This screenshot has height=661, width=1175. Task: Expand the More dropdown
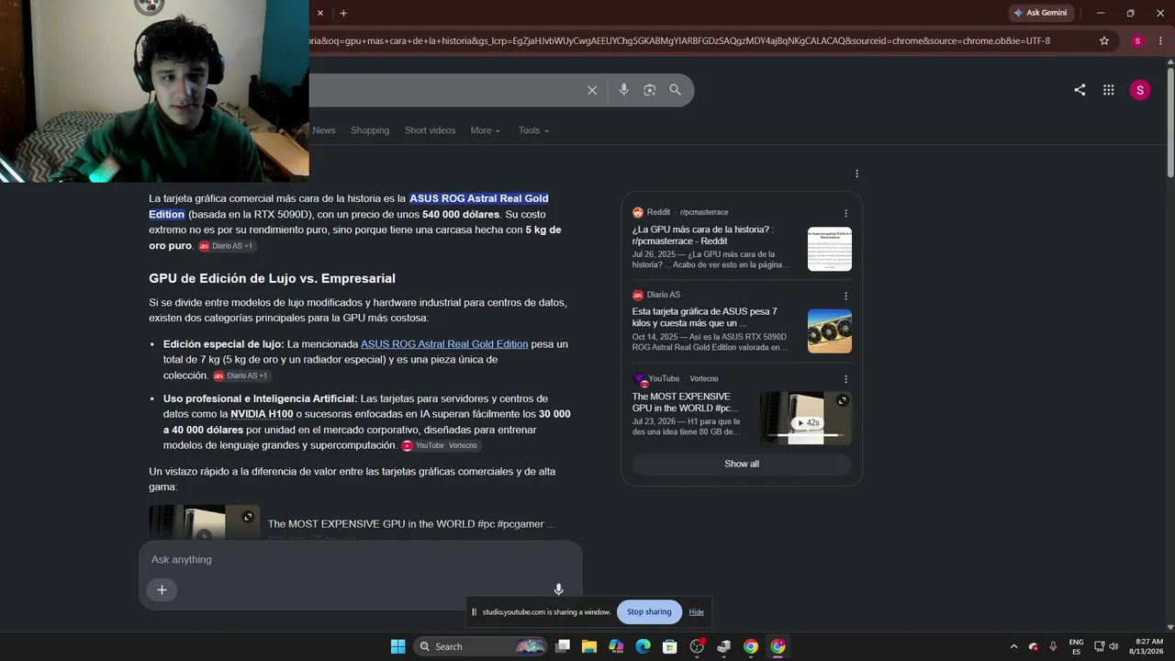click(485, 130)
